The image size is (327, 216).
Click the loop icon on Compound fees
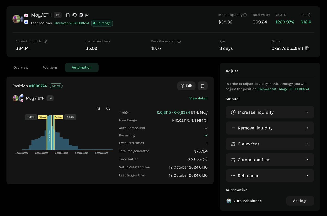[233, 160]
